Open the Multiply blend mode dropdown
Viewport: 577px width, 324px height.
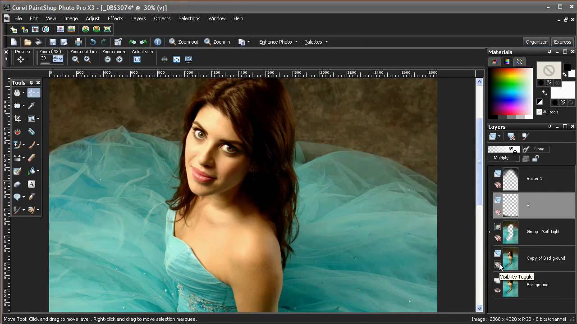(x=504, y=158)
